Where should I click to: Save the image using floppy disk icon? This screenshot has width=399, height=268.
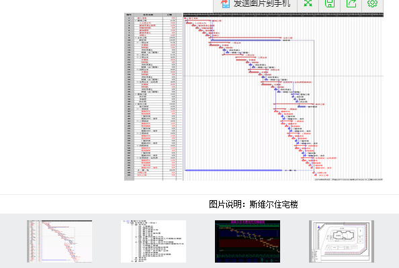point(330,3)
